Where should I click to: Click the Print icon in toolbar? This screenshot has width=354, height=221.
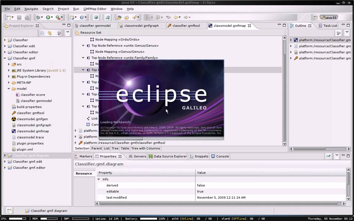pyautogui.click(x=27, y=17)
